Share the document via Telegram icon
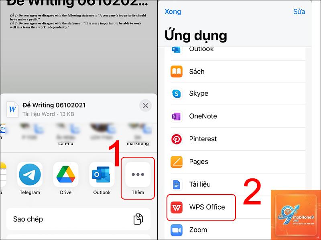The width and height of the screenshot is (321, 240). (x=30, y=174)
